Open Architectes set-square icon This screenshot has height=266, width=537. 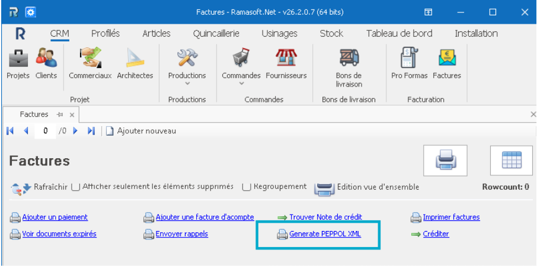point(135,57)
